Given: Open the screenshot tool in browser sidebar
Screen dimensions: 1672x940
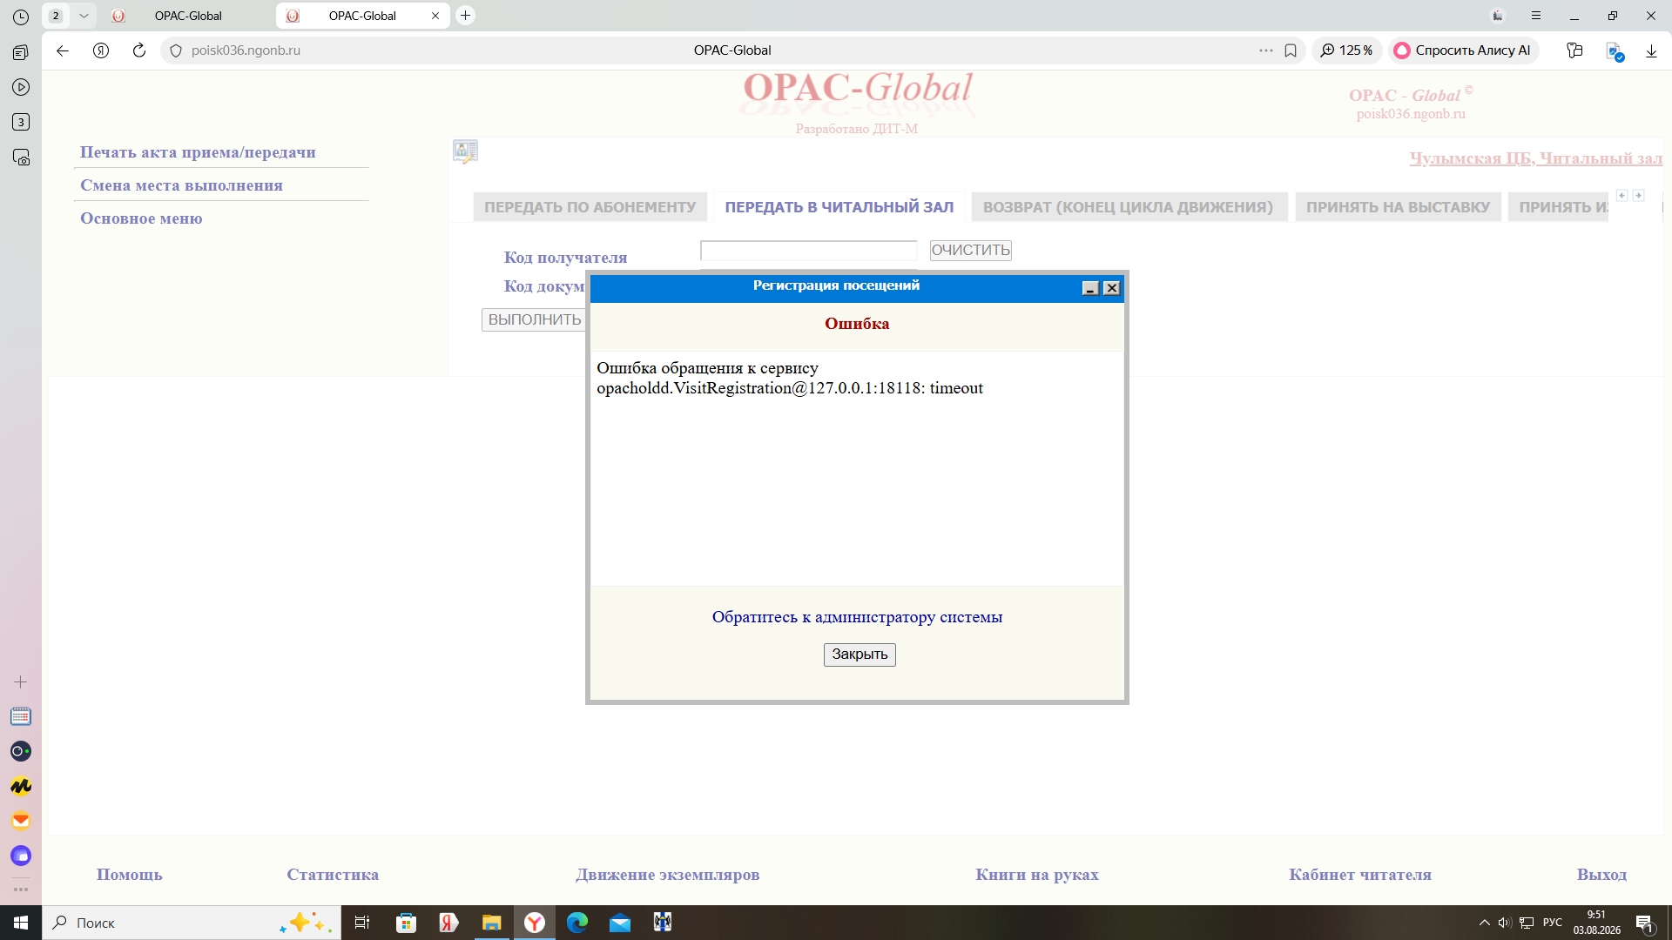Looking at the screenshot, I should pyautogui.click(x=21, y=158).
